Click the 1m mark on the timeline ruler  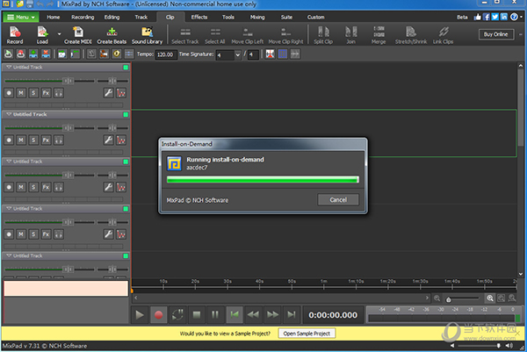323,284
